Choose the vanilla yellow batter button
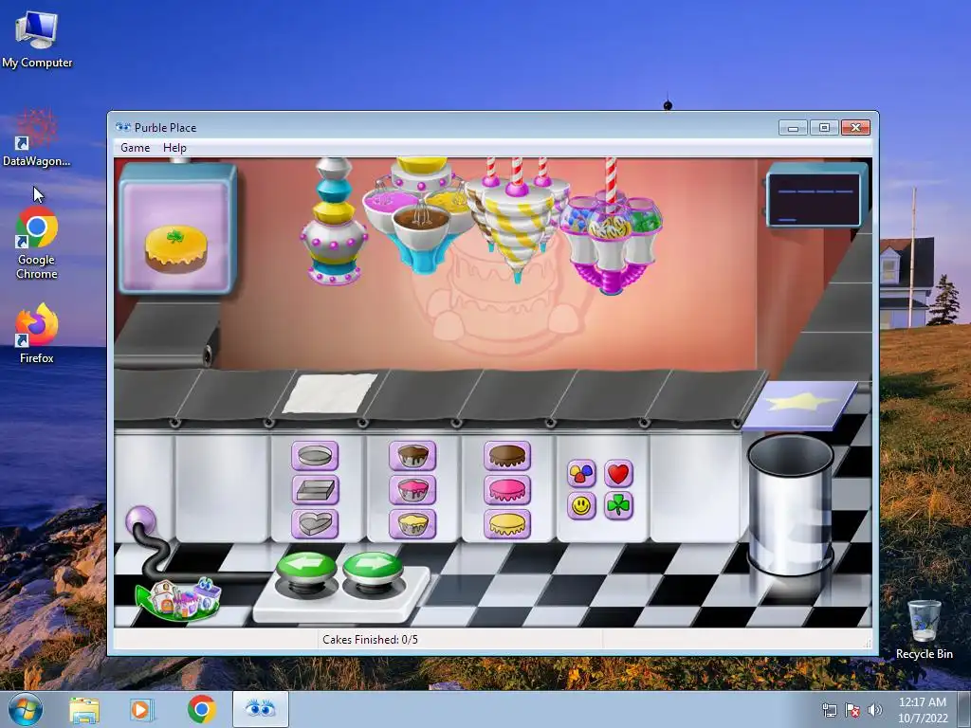 pos(412,523)
